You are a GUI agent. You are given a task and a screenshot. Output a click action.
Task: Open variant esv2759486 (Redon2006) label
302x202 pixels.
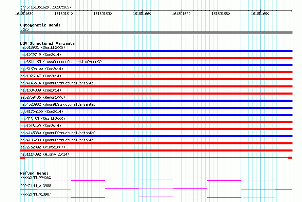click(x=43, y=97)
